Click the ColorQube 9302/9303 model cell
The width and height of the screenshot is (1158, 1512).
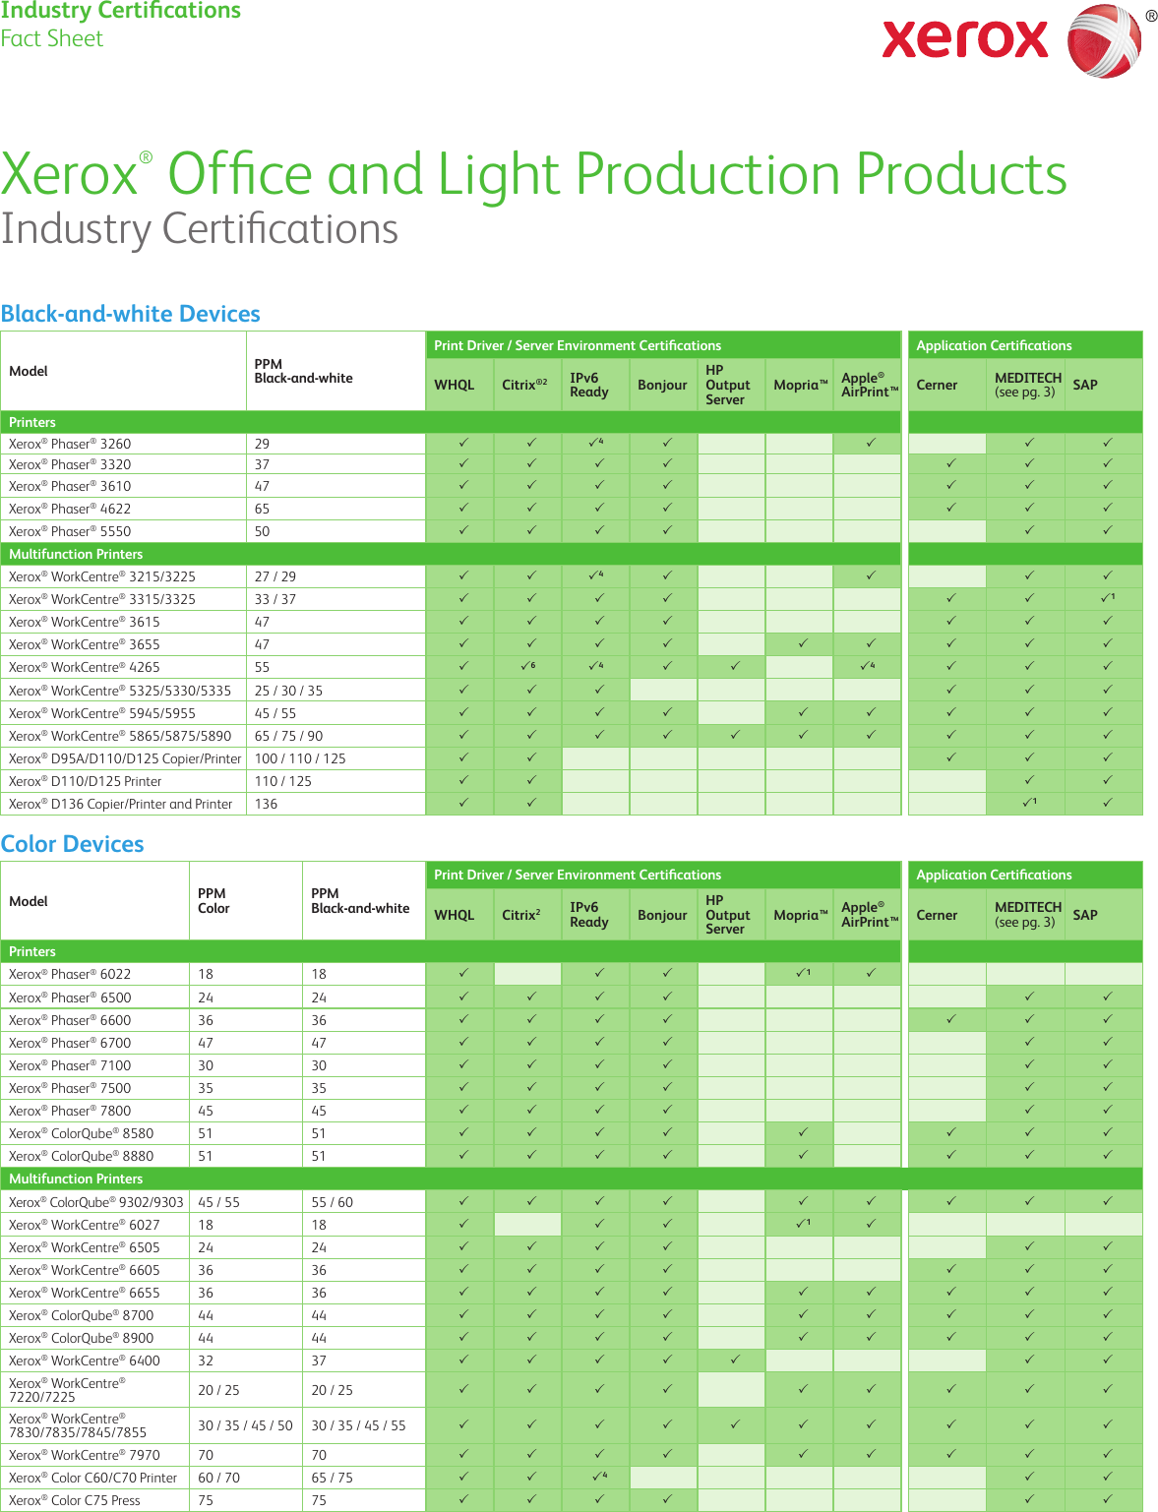coord(95,1202)
